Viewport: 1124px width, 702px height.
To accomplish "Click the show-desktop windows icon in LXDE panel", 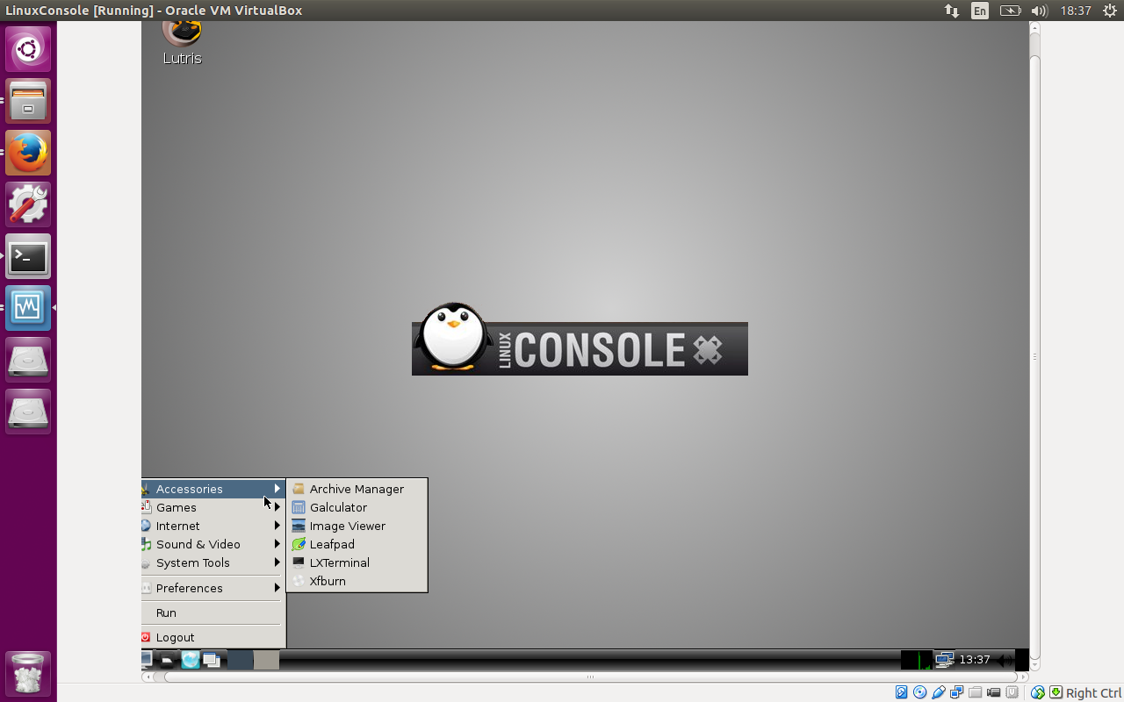I will pos(212,660).
